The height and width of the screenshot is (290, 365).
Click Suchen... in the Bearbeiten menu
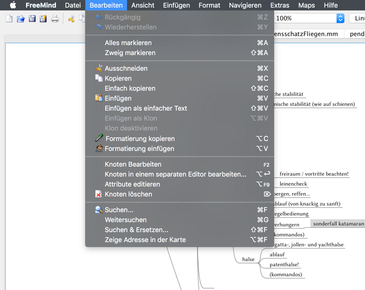(x=119, y=210)
